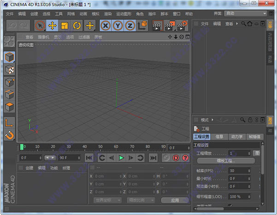Select the 信息 tab
Image resolution: width=277 pixels, height=215 pixels.
pyautogui.click(x=219, y=137)
